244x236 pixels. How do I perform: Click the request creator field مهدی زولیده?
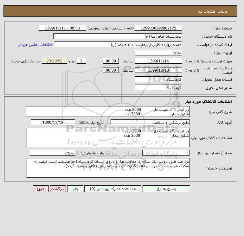118,44
